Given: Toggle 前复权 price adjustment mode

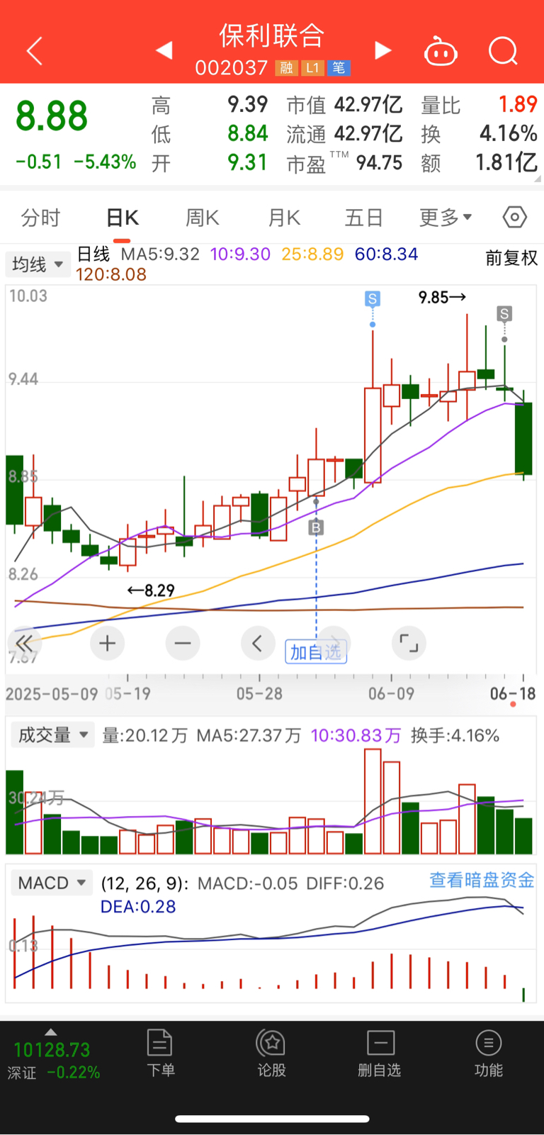Looking at the screenshot, I should (511, 258).
